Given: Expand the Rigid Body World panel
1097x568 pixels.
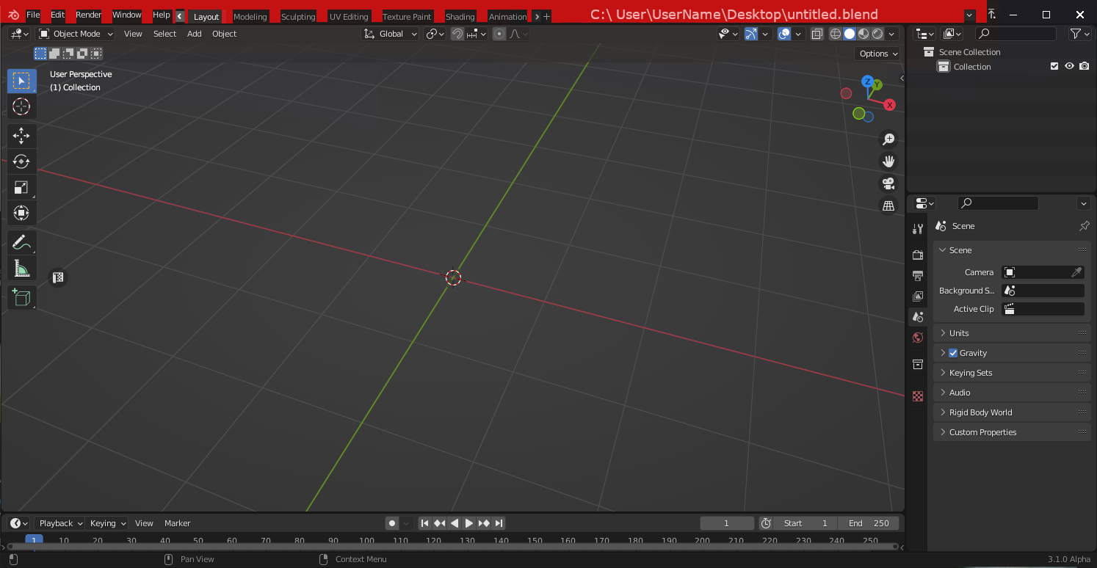Looking at the screenshot, I should (1012, 412).
